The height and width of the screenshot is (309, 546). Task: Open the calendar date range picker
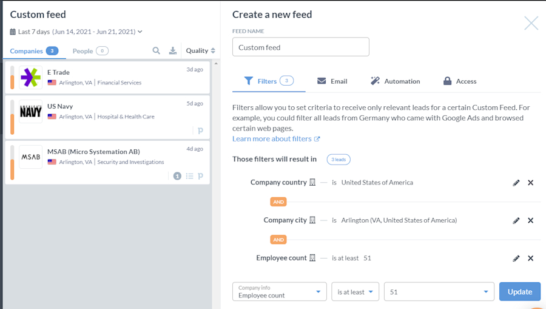pyautogui.click(x=13, y=32)
